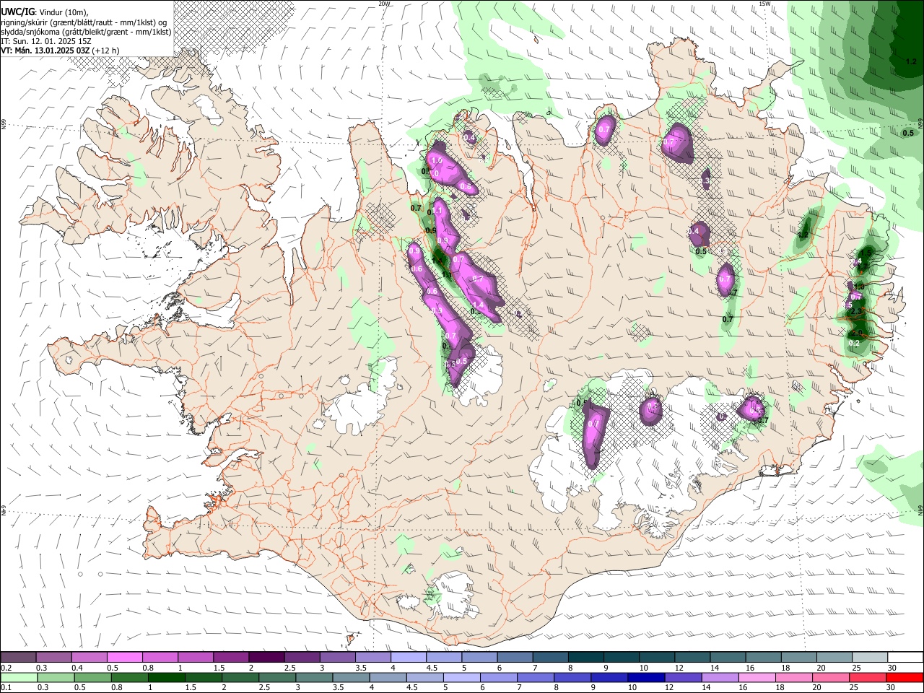
Task: Click the '20W' longitude label
Action: [x=384, y=4]
